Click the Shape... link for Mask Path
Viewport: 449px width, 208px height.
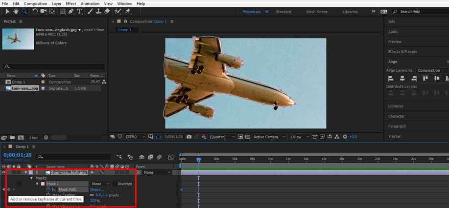[x=97, y=189]
